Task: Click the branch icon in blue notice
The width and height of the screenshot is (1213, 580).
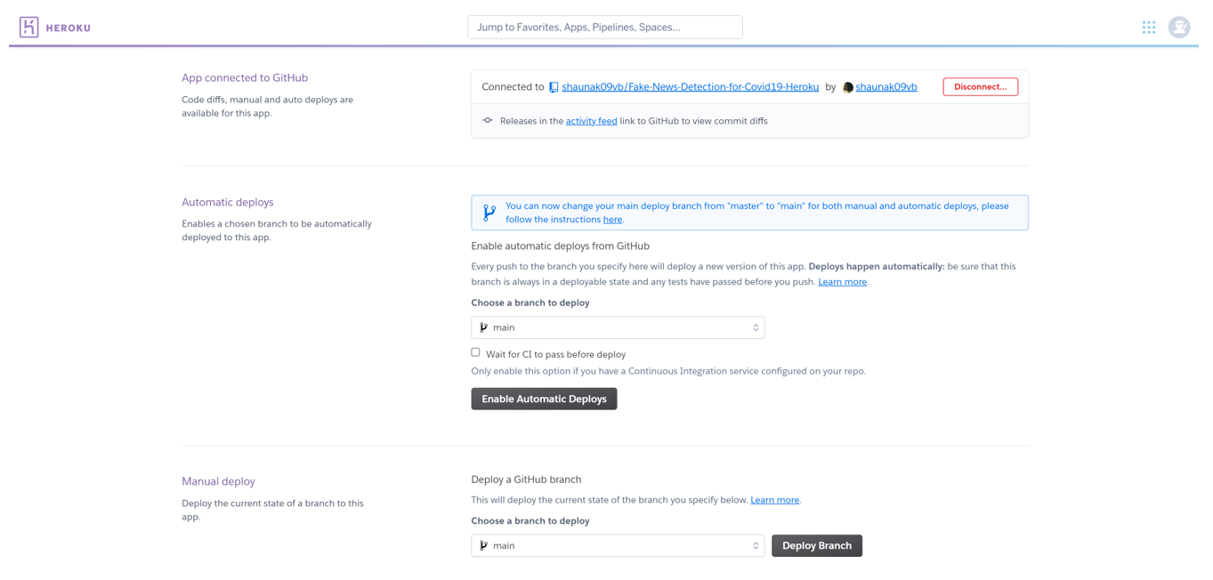Action: [x=489, y=213]
